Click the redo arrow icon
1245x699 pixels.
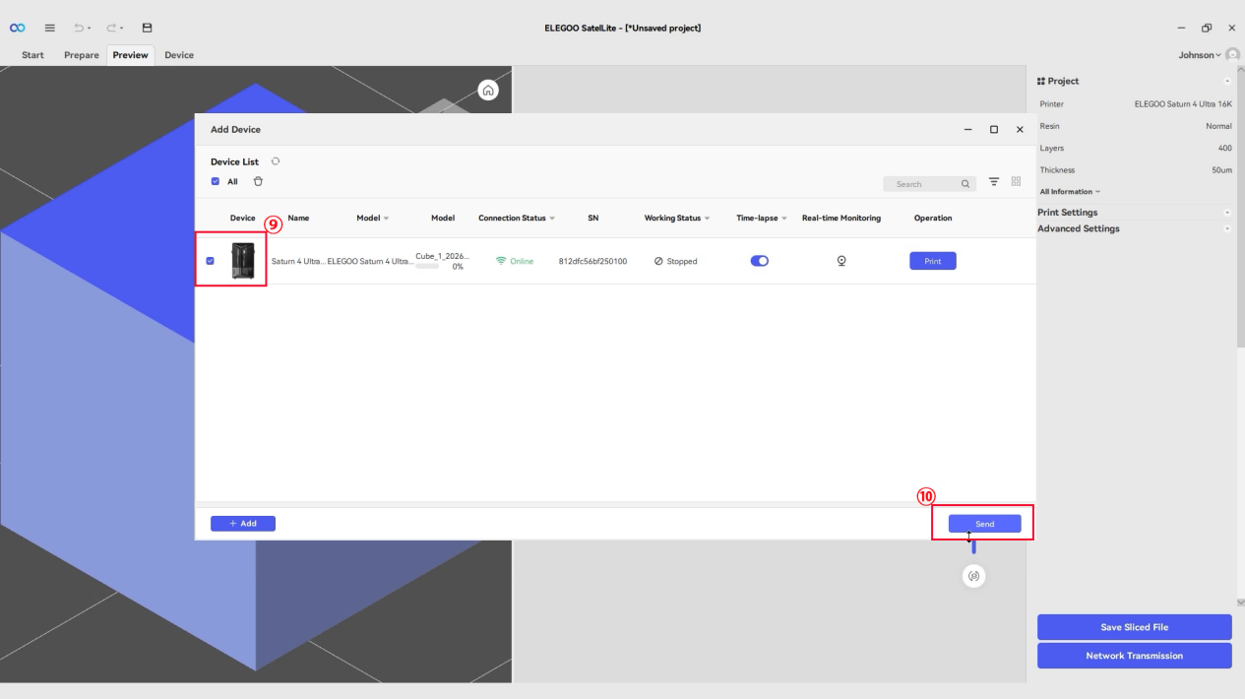click(113, 28)
